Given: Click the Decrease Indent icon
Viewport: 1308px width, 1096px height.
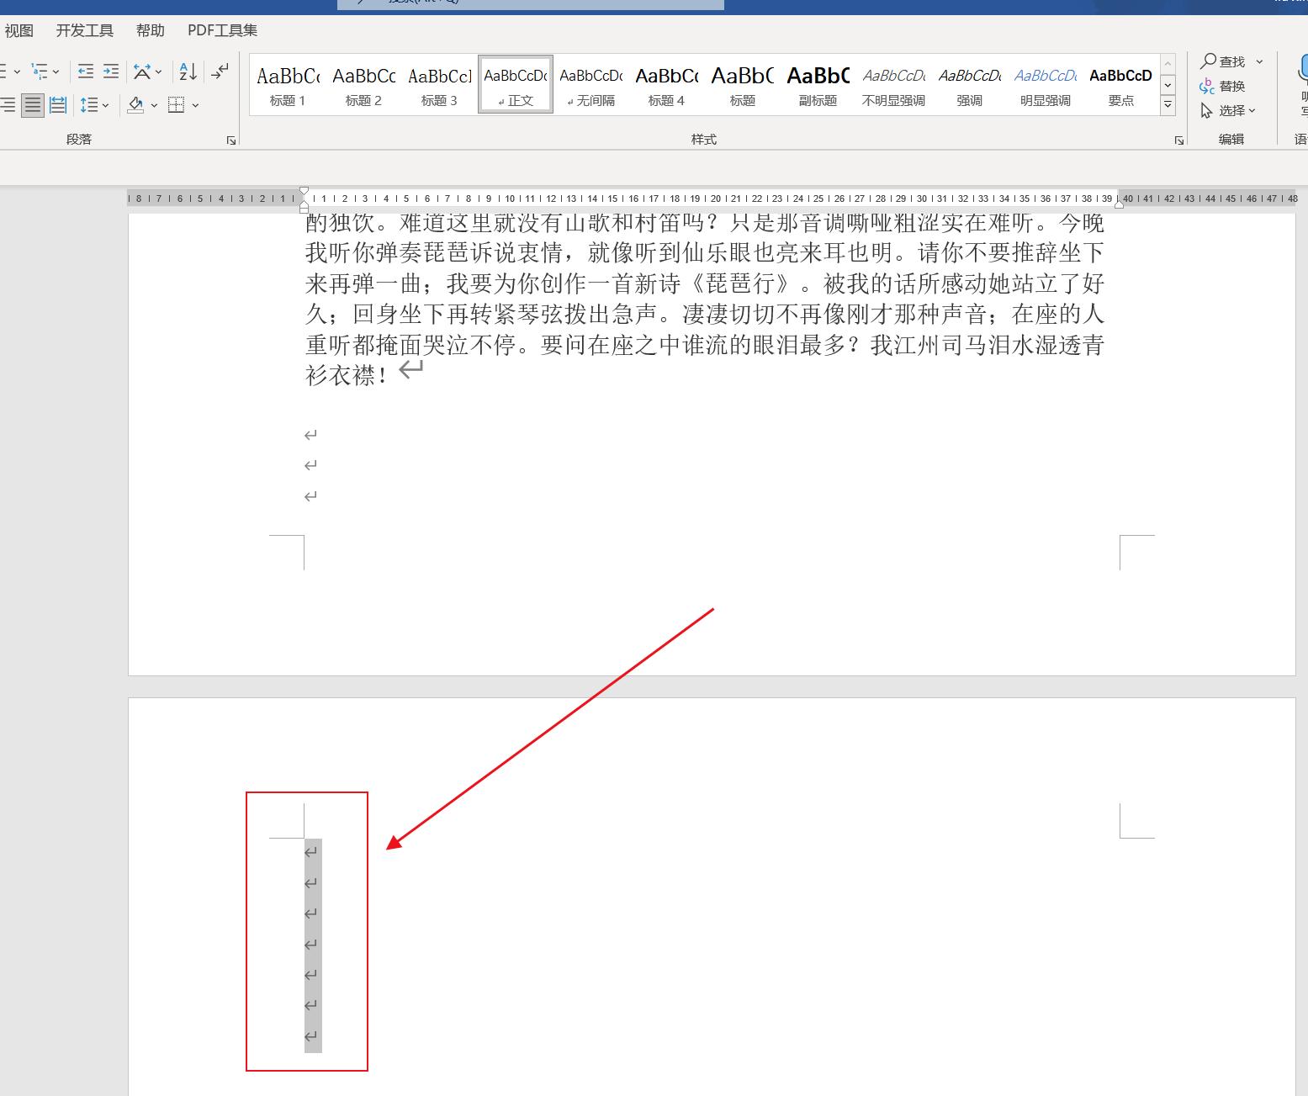Looking at the screenshot, I should 85,71.
